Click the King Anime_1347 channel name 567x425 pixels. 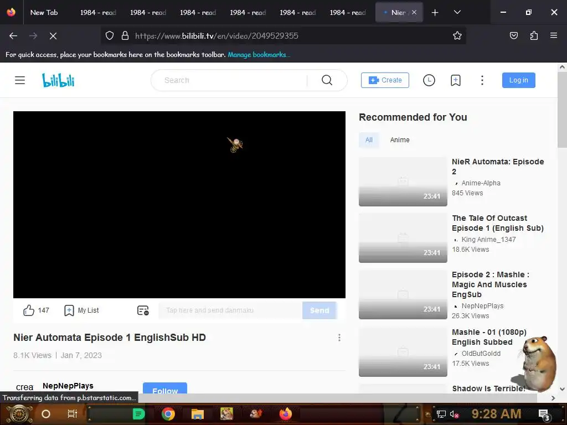(488, 240)
